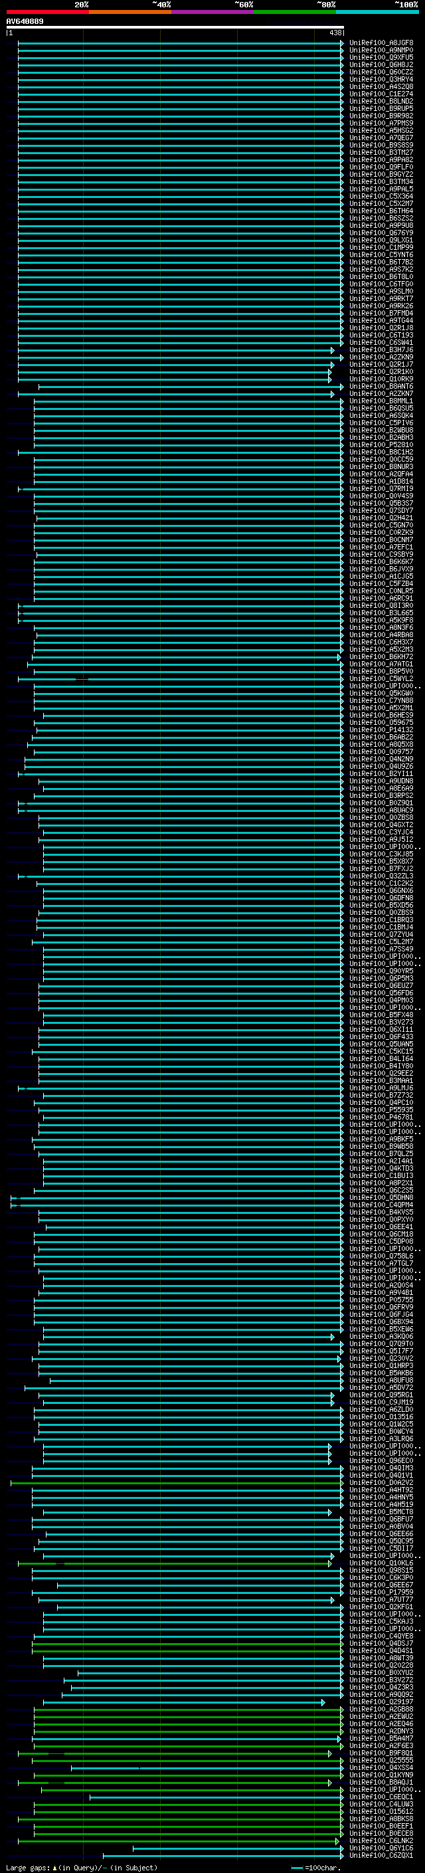Select hit label UniRef100_A7QEG7
This screenshot has width=425, height=1873.
(x=381, y=138)
